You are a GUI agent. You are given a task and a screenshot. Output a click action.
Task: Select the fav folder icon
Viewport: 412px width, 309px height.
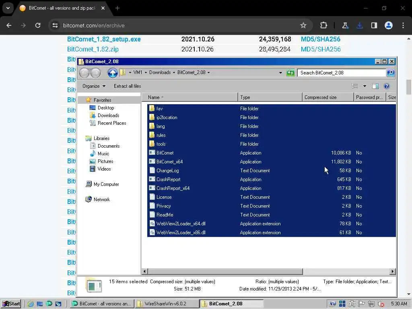[x=152, y=108]
